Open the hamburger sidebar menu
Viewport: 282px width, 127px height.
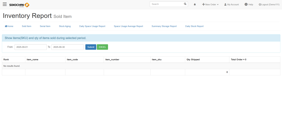[x=5, y=4]
